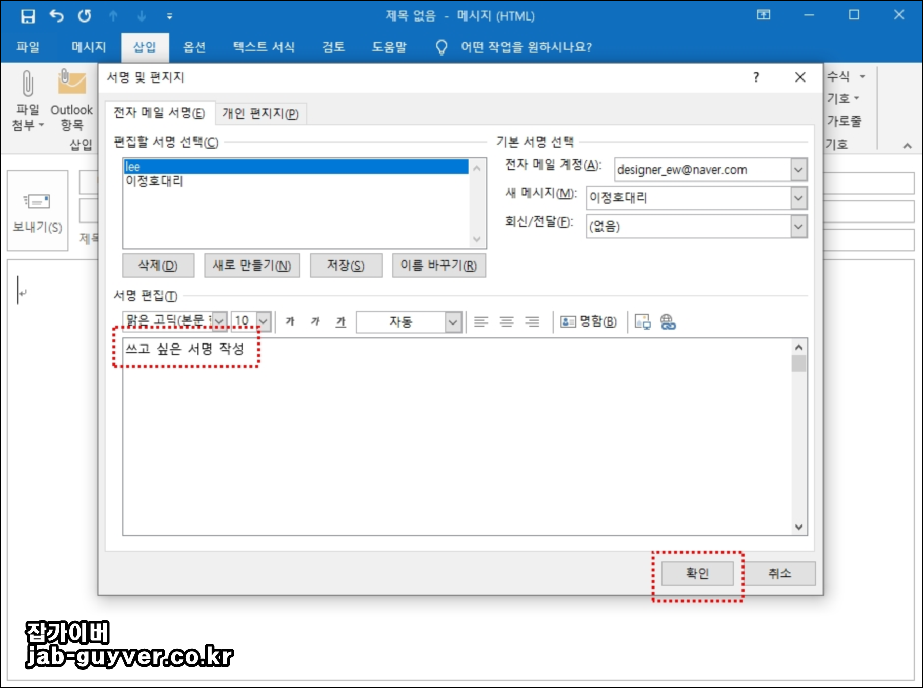Select the 검토 ribbon tab

(x=333, y=47)
